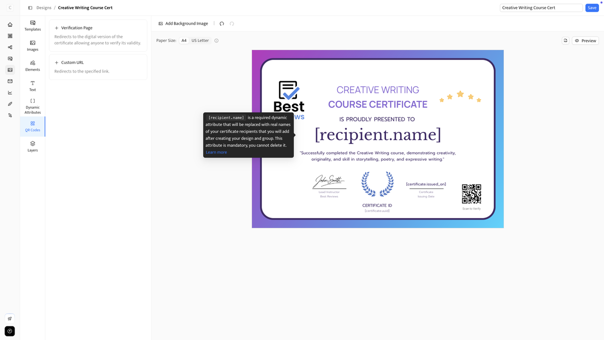Open the Dynamic Attributes panel
The width and height of the screenshot is (604, 340).
click(x=32, y=106)
